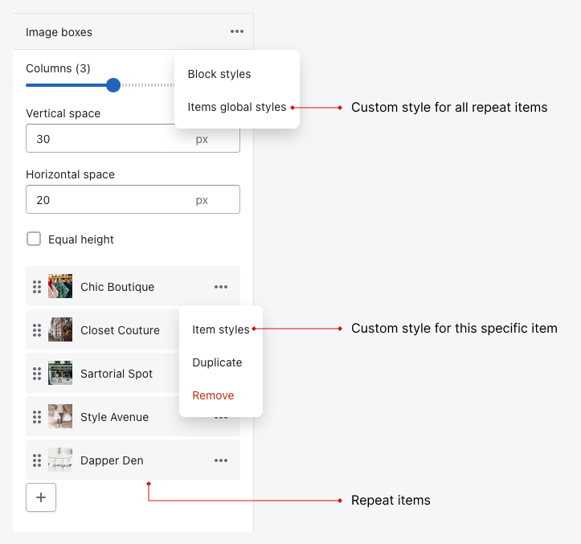Enable the Equal height checkbox
This screenshot has width=581, height=544.
click(x=34, y=239)
